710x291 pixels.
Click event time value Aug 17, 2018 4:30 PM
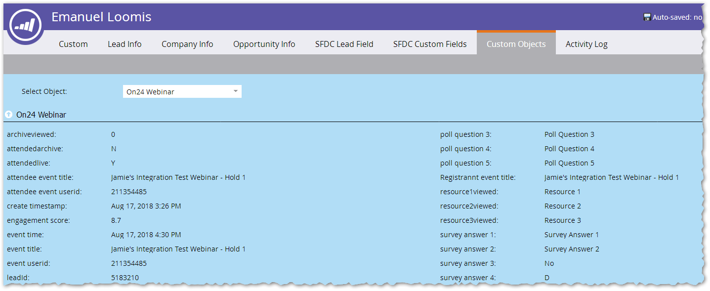146,235
